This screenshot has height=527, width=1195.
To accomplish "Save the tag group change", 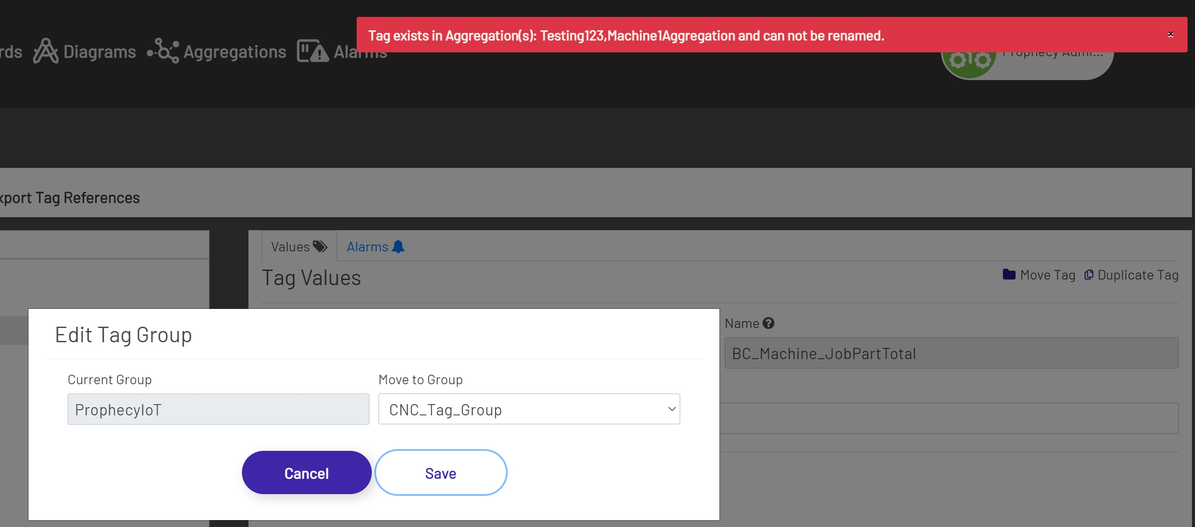I will [440, 473].
